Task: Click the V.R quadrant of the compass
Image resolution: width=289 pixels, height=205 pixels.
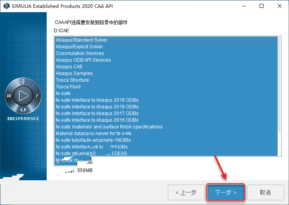Action: point(23,110)
